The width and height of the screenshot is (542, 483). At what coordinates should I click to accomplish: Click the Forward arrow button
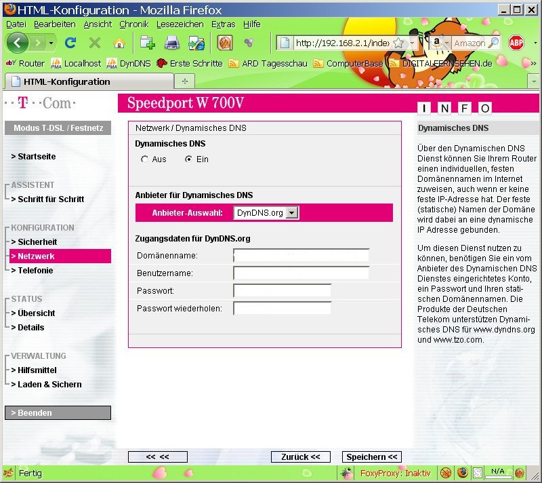tap(37, 43)
